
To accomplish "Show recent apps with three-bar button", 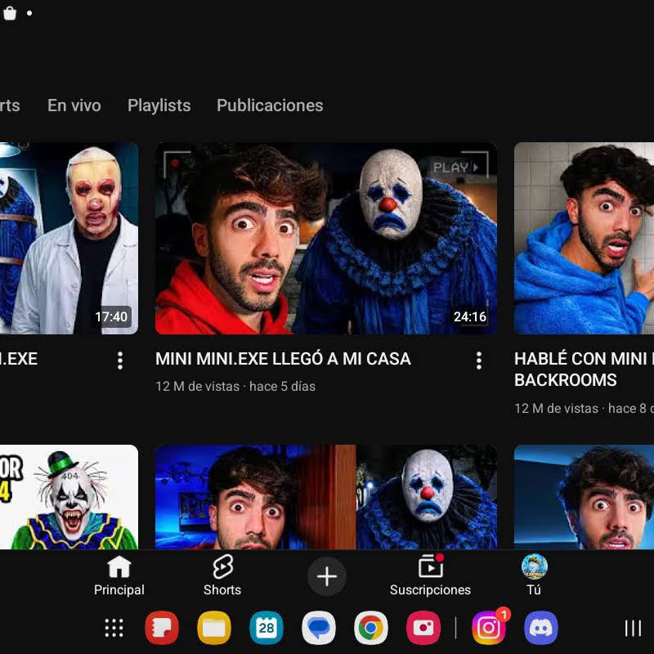I will (x=633, y=628).
